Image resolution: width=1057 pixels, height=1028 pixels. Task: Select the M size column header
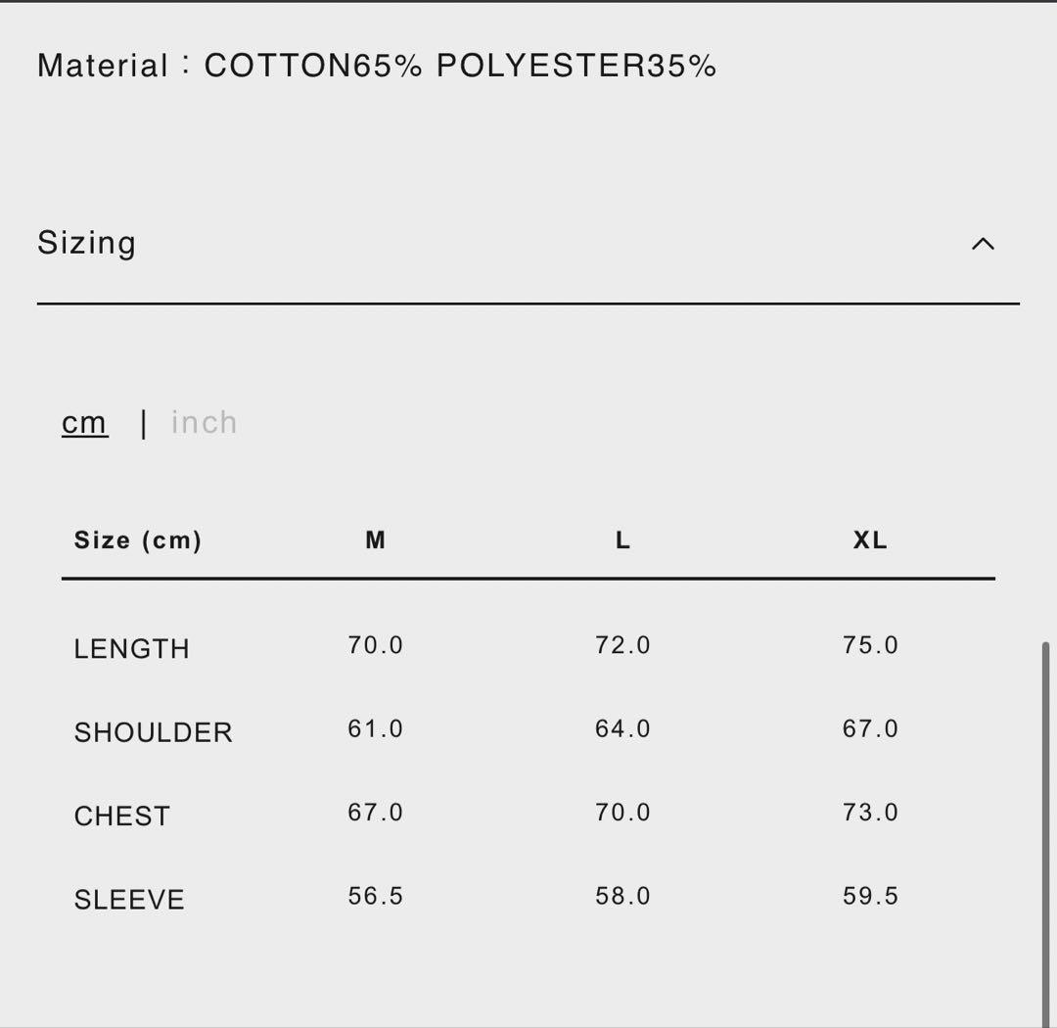click(376, 540)
